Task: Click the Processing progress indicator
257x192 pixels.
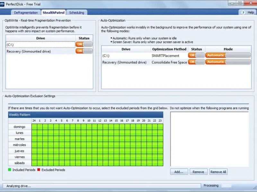Action: click(x=226, y=186)
